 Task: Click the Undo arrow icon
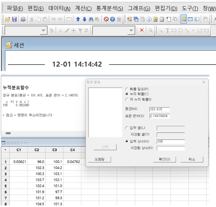(x=54, y=19)
